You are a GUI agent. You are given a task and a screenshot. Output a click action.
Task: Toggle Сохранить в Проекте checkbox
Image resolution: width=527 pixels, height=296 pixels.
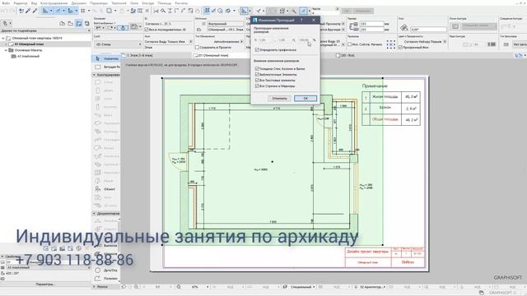pos(198,48)
